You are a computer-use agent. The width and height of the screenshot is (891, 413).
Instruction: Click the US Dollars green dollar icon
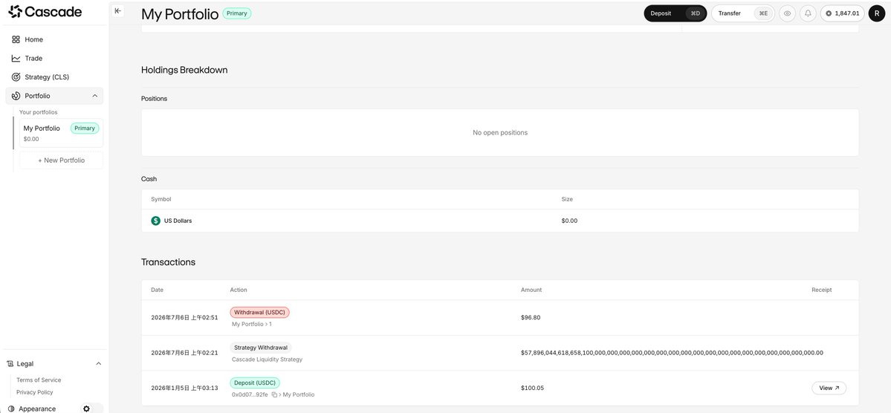[156, 221]
